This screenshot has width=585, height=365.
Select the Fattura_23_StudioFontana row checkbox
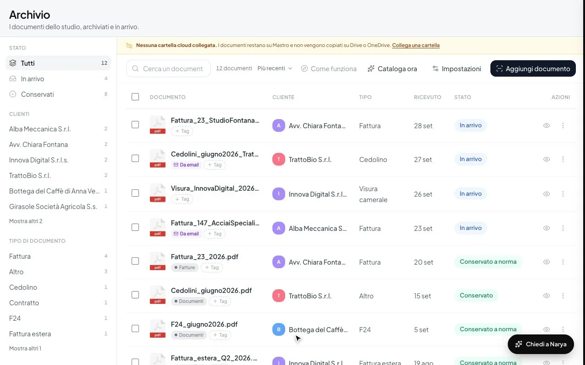click(135, 125)
